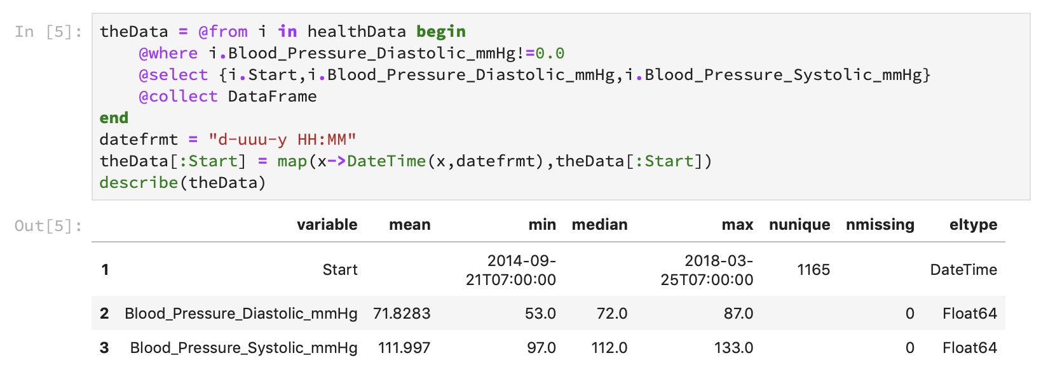Click the DateTime eltype cell
1041x372 pixels.
(x=963, y=270)
